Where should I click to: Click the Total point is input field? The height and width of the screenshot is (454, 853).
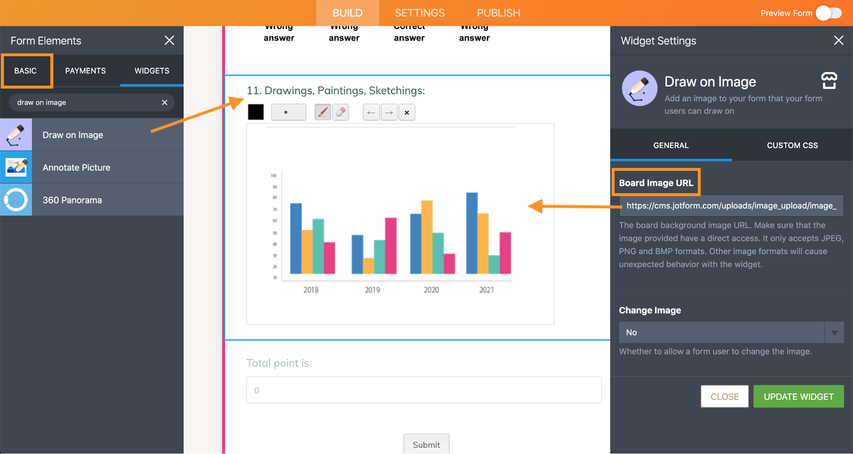click(424, 390)
